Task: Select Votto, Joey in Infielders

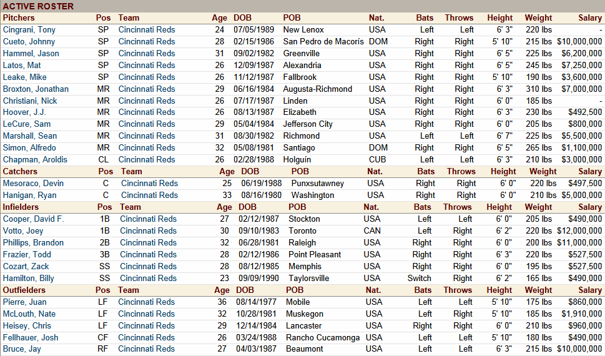Action: coord(24,231)
